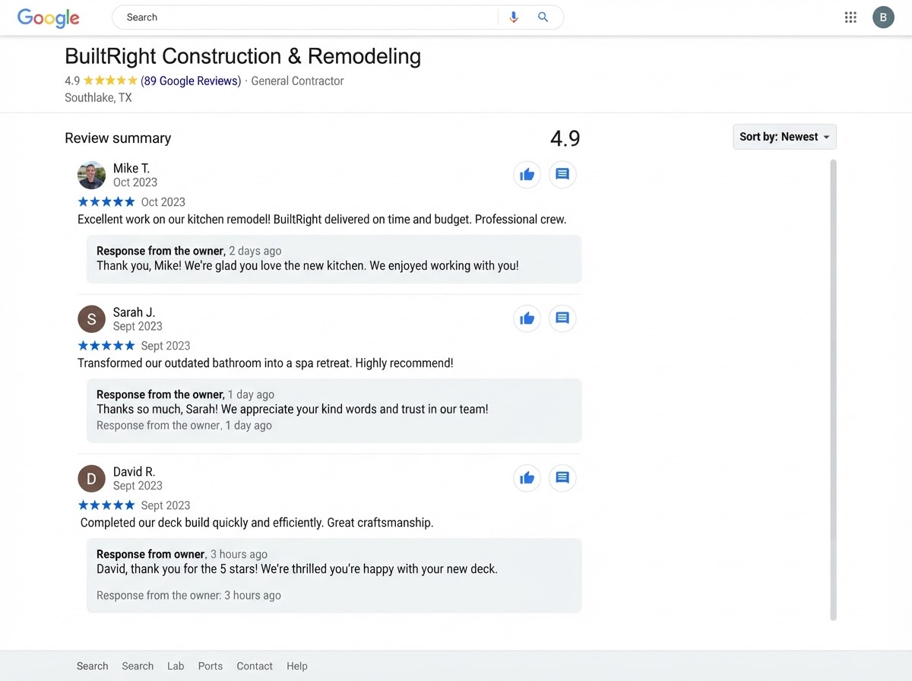Viewport: 912px width, 681px height.
Task: Open the Lab footer link
Action: point(176,666)
